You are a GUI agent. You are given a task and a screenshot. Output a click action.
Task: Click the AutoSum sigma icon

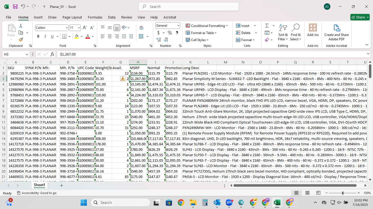[267, 26]
